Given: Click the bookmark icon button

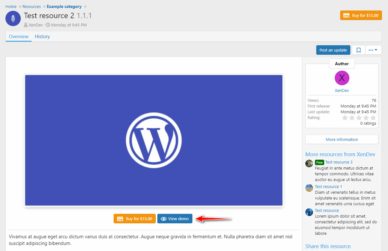Looking at the screenshot, I should [358, 50].
